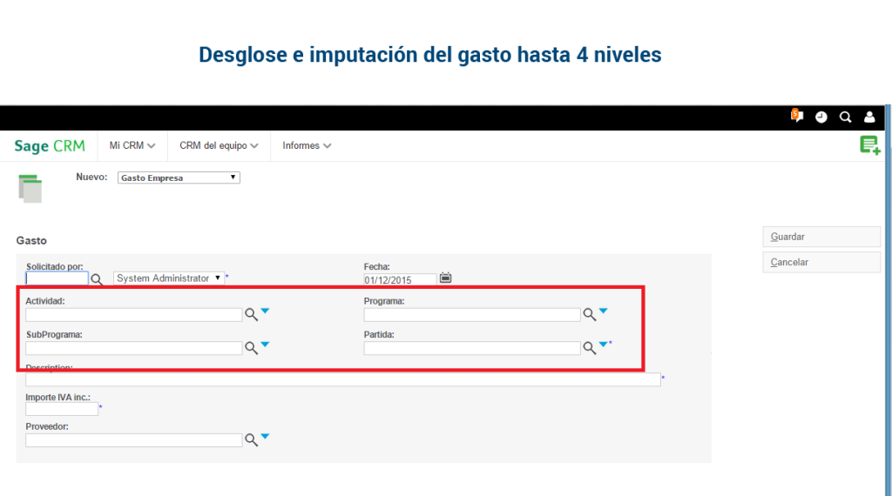Click the Programa text field
This screenshot has width=892, height=496.
(472, 315)
